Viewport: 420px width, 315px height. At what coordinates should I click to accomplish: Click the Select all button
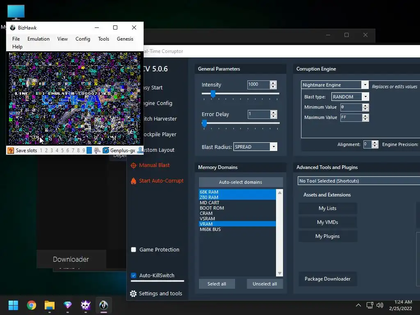click(217, 284)
